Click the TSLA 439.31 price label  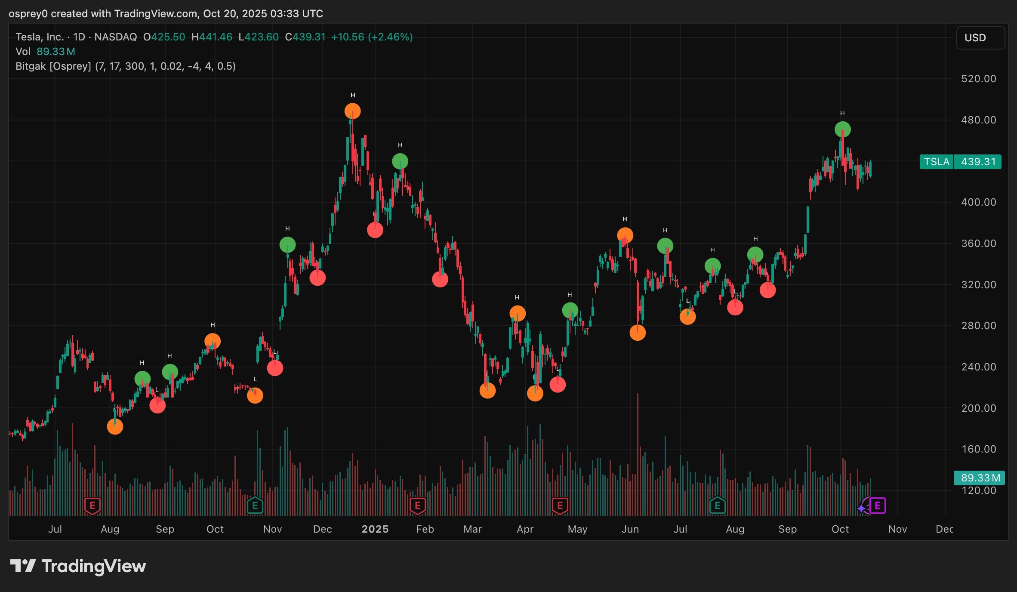[960, 162]
